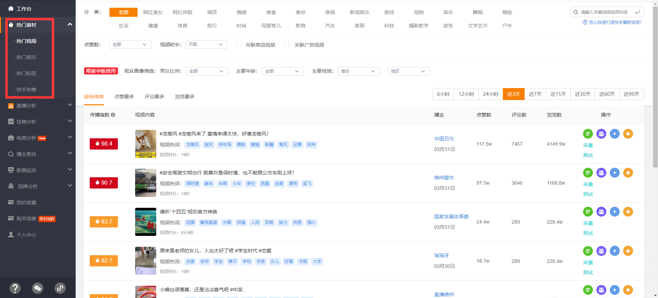Click the 工作台 home icon

coord(11,8)
